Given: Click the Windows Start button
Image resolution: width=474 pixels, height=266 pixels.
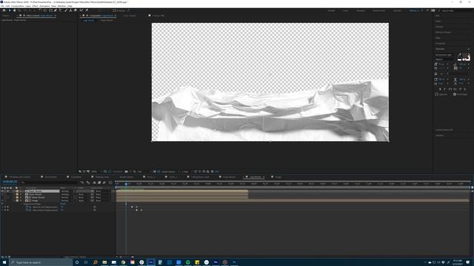Looking at the screenshot, I should click(x=4, y=262).
